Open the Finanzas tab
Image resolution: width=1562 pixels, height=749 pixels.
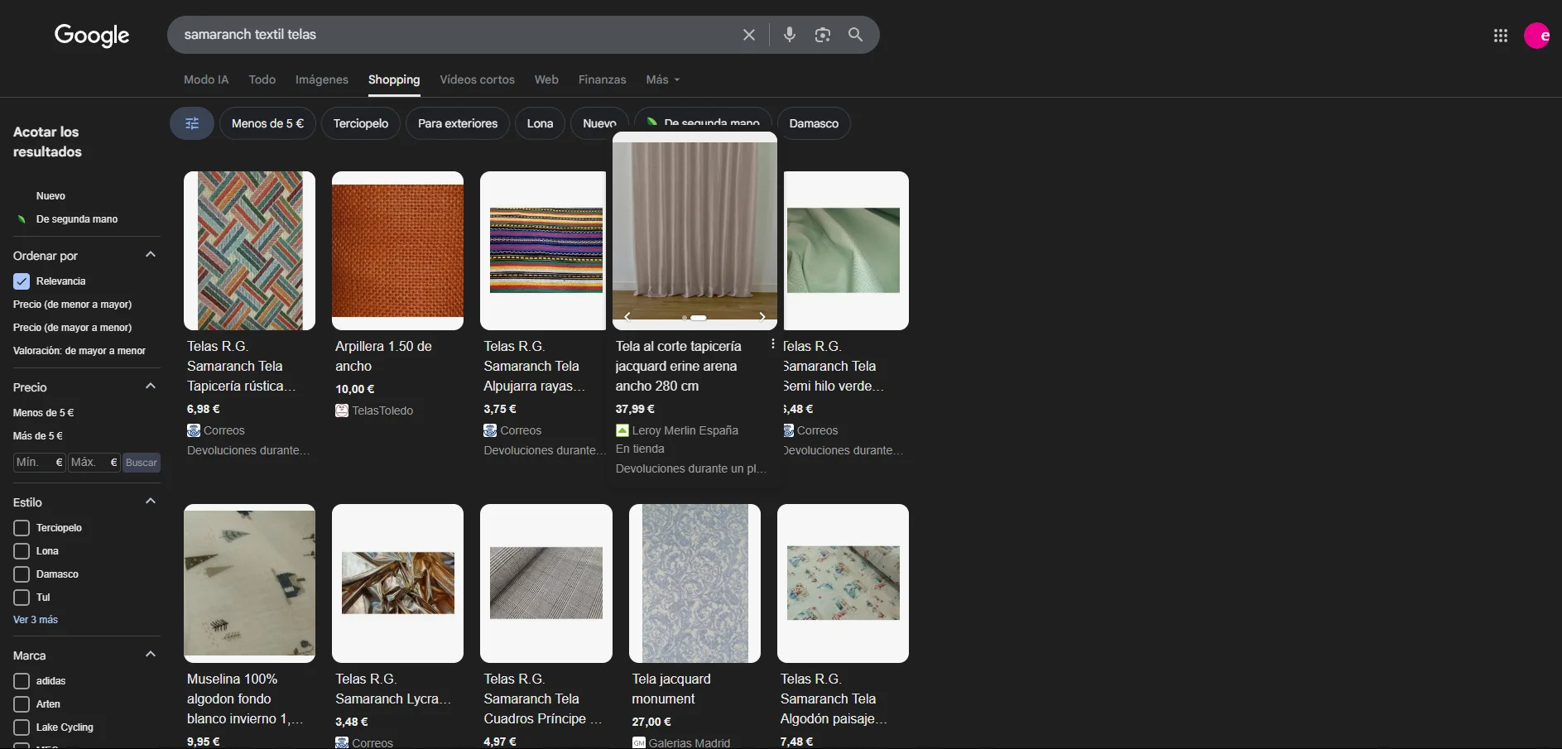pos(602,79)
